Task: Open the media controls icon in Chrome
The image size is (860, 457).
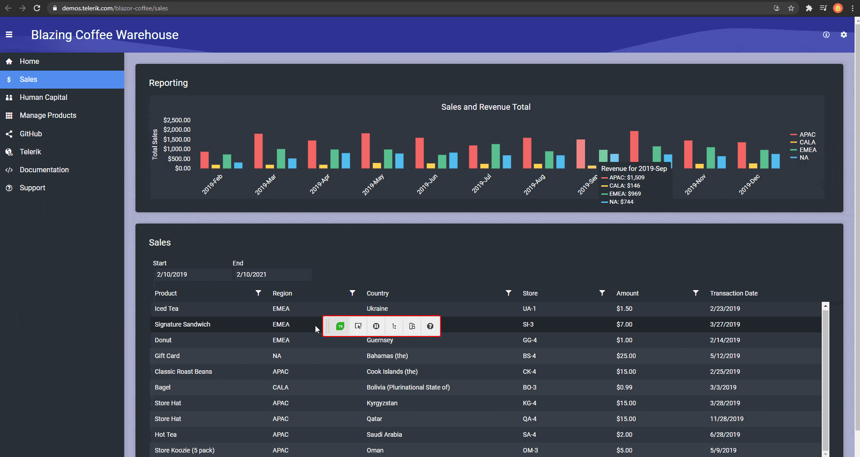Action: tap(823, 8)
